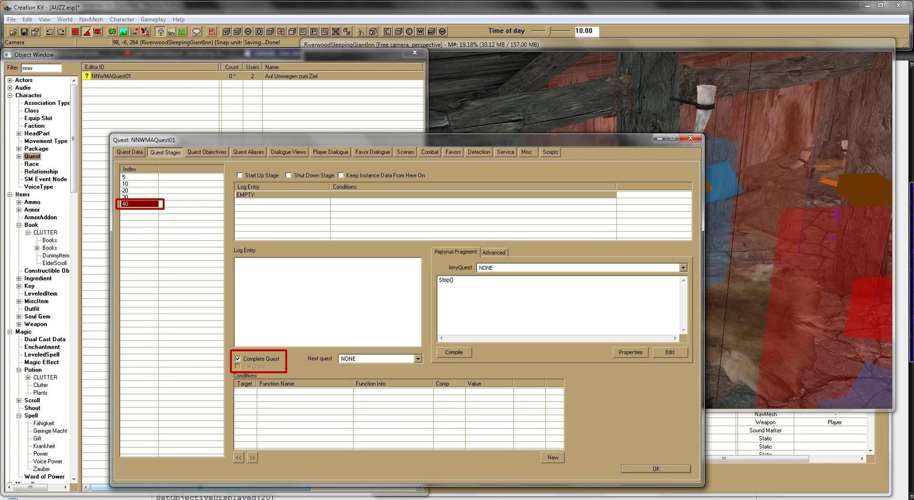Image resolution: width=914 pixels, height=500 pixels.
Task: Enable the Start Up Stage checkbox
Action: click(x=239, y=176)
